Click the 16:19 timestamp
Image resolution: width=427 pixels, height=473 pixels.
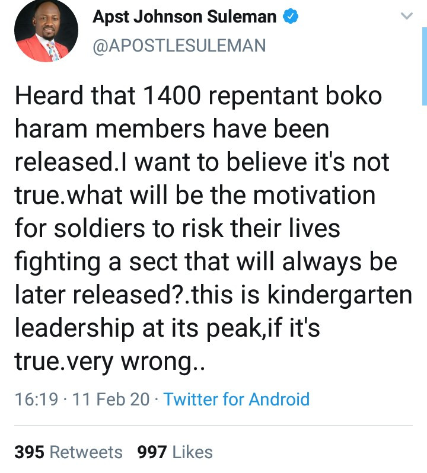(x=36, y=399)
